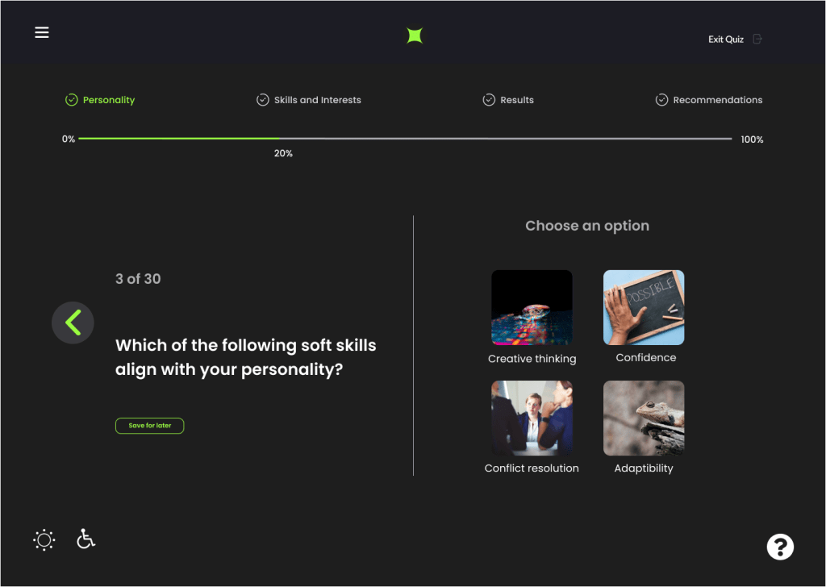
Task: Click the Skills and Interests check icon
Action: (262, 100)
